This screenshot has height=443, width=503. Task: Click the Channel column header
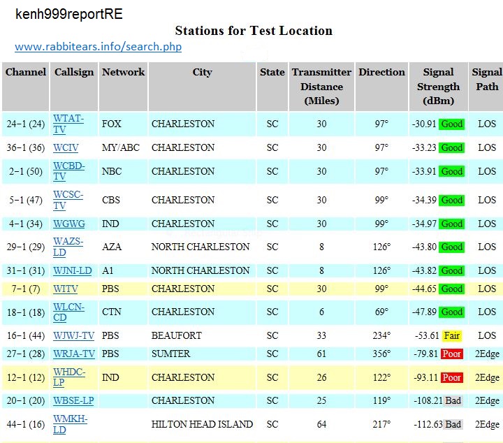click(x=26, y=72)
